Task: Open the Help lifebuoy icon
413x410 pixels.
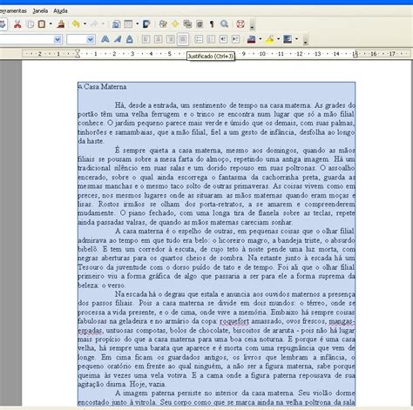Action: [240, 24]
